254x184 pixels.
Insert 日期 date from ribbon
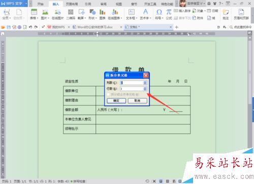[x=212, y=11]
